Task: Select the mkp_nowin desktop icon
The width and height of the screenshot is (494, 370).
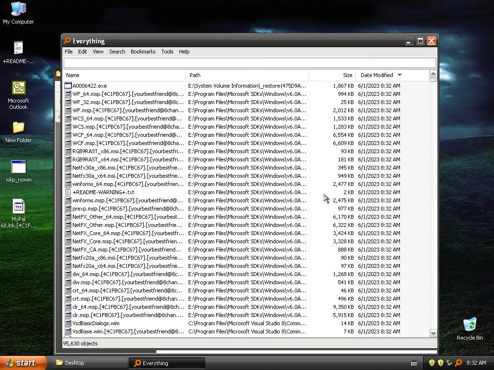Action: click(x=18, y=172)
